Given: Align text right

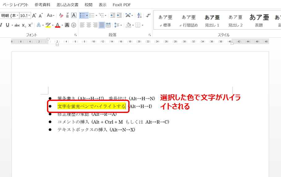Looking at the screenshot, I should coord(95,25).
